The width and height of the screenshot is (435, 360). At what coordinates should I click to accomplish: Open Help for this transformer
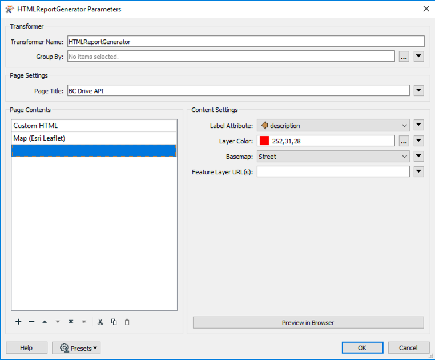pyautogui.click(x=26, y=348)
